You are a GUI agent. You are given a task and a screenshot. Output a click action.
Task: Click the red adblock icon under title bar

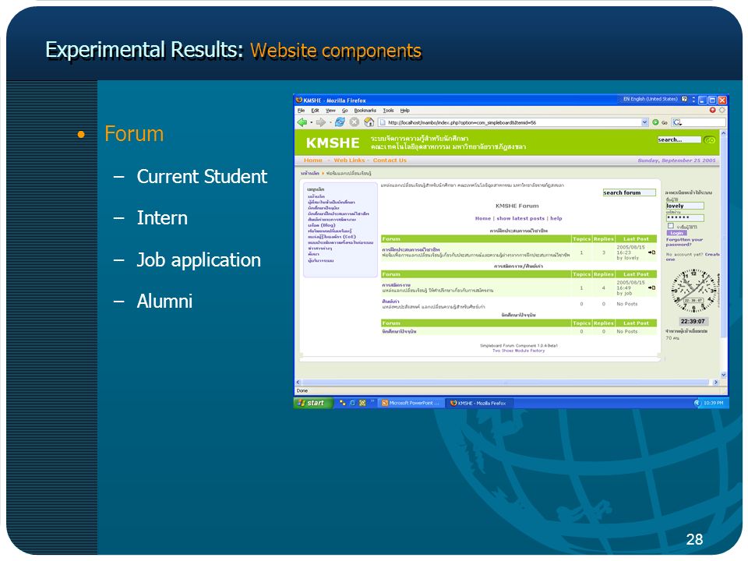pos(712,110)
